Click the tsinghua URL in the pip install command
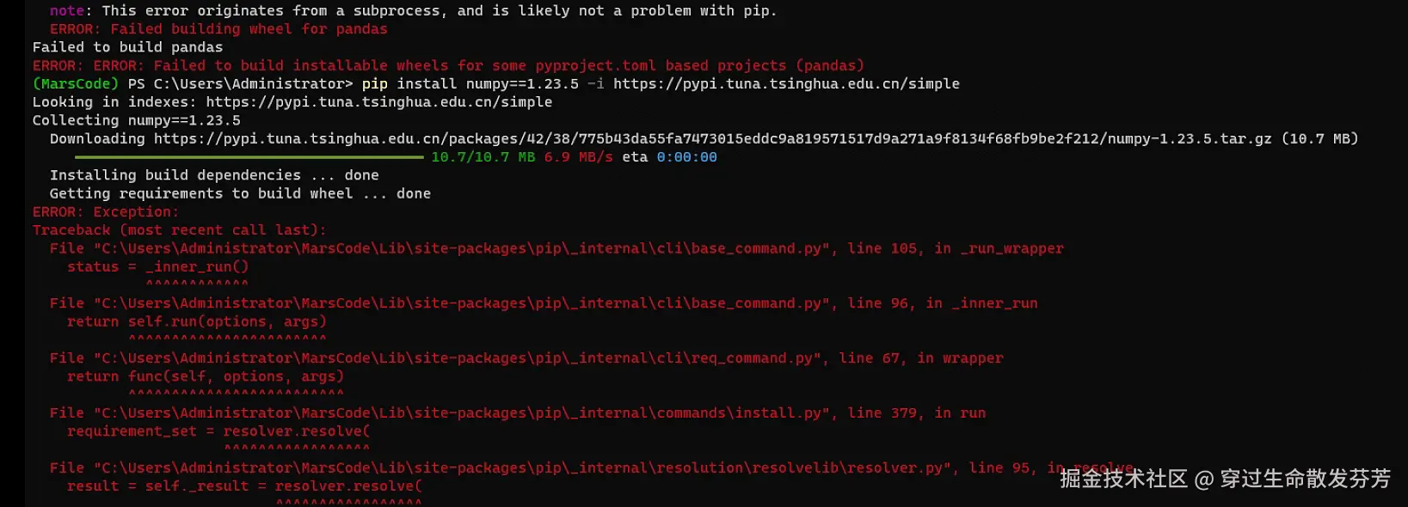Viewport: 1408px width, 507px height. pyautogui.click(x=786, y=83)
